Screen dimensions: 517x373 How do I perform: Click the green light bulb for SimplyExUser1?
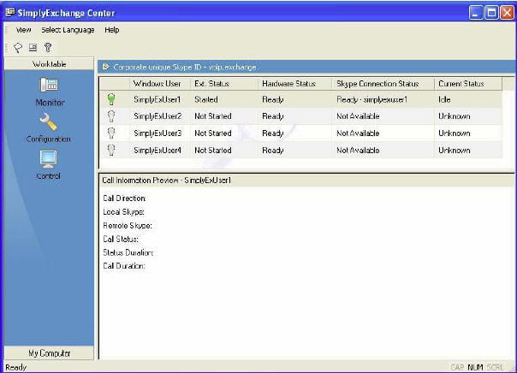point(110,100)
